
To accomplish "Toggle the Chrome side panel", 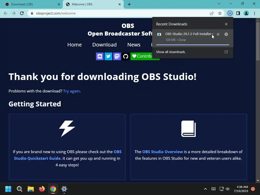I will coord(238,13).
